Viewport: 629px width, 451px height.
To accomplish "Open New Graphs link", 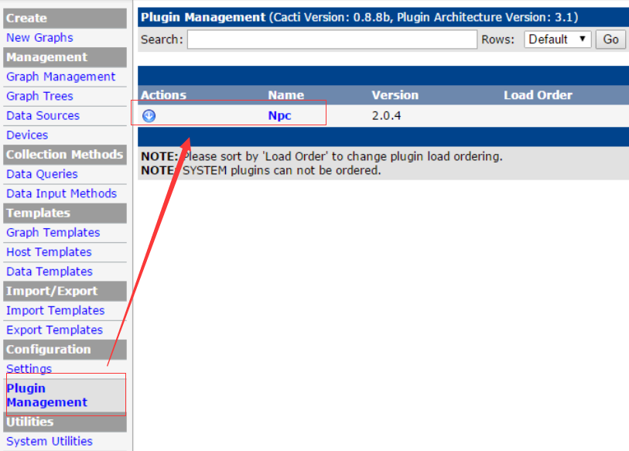I will pyautogui.click(x=39, y=38).
